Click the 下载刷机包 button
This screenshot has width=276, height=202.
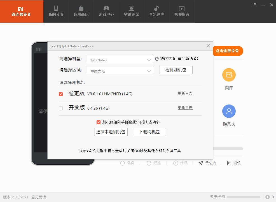click(149, 132)
